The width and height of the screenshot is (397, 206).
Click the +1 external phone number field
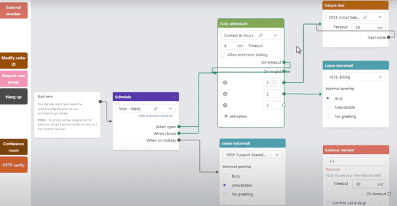(356, 161)
